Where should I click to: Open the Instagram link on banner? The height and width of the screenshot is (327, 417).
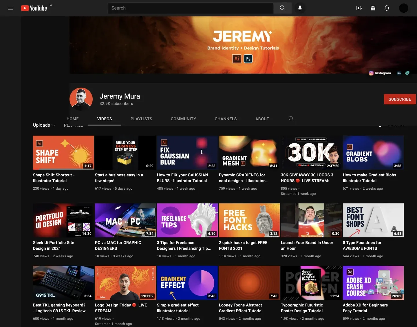point(380,73)
